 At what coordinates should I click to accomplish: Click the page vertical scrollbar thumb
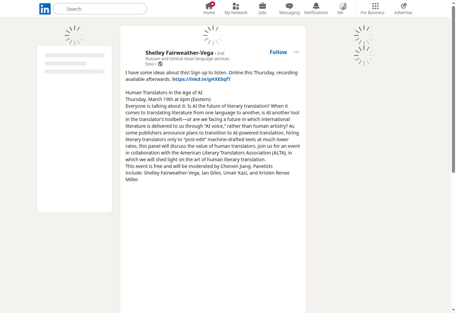[454, 90]
